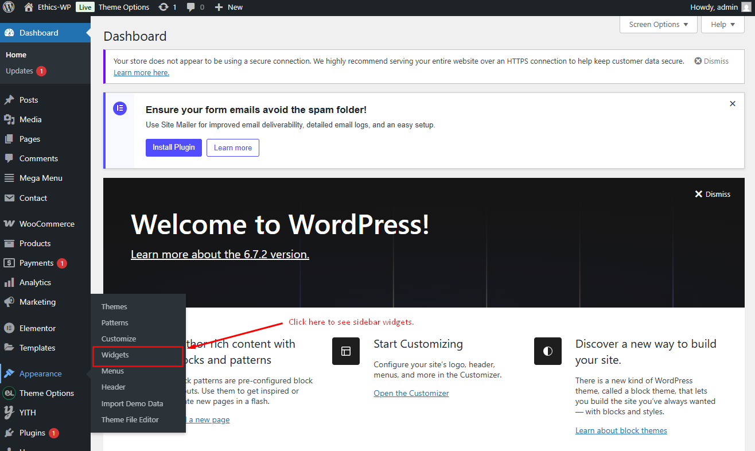Open Updates under Dashboard Home
The width and height of the screenshot is (755, 451).
coord(26,71)
